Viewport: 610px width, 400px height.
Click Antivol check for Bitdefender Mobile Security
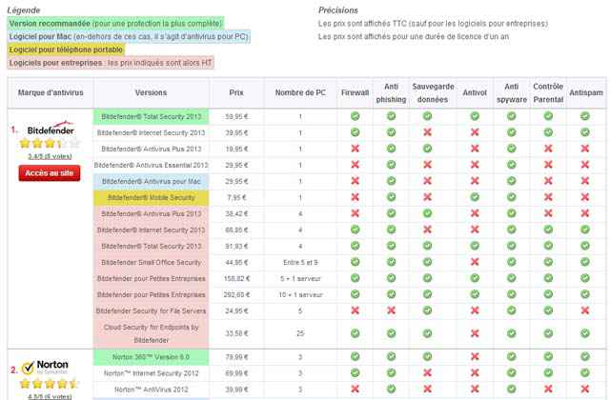(475, 197)
